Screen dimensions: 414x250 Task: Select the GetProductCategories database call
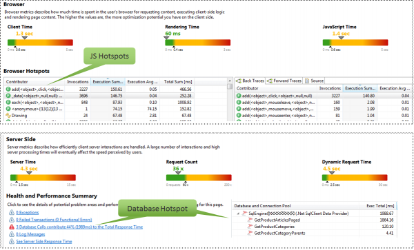coord(315,227)
